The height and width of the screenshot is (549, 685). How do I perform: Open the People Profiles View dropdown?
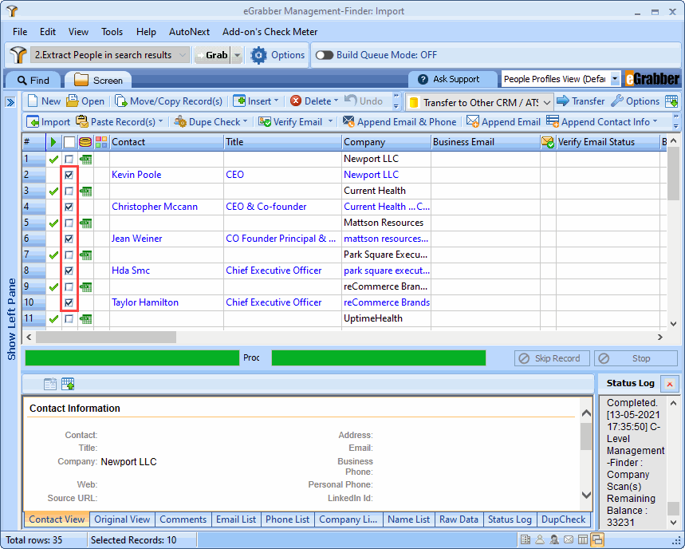[x=615, y=79]
